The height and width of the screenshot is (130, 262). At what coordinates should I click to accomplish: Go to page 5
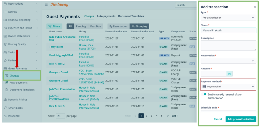pyautogui.click(x=162, y=116)
